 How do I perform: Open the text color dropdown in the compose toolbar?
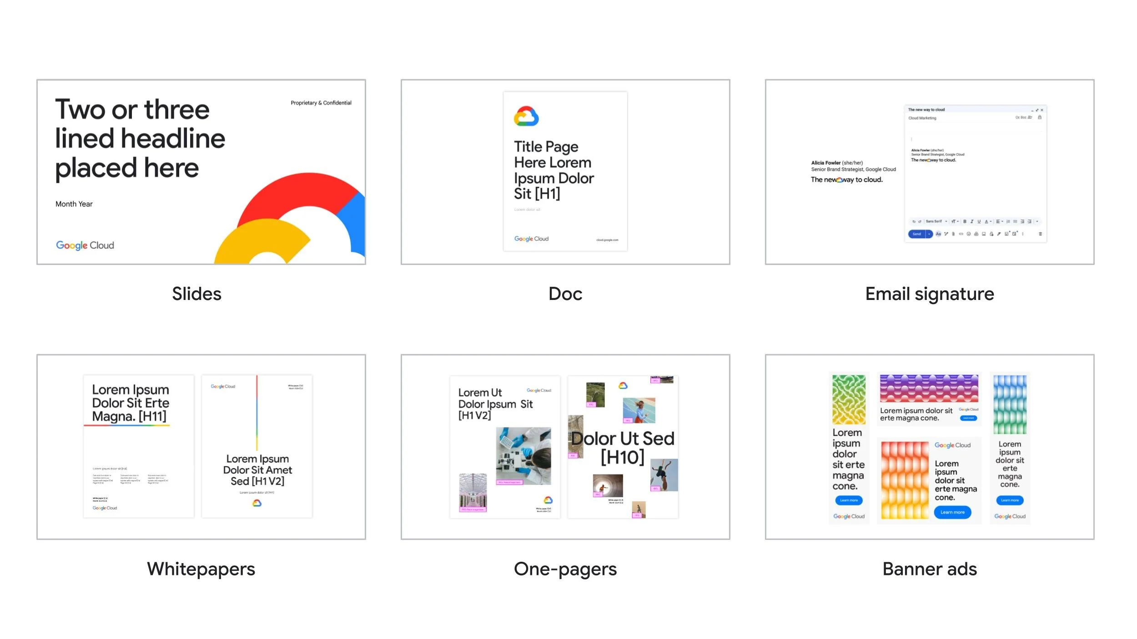coord(988,221)
